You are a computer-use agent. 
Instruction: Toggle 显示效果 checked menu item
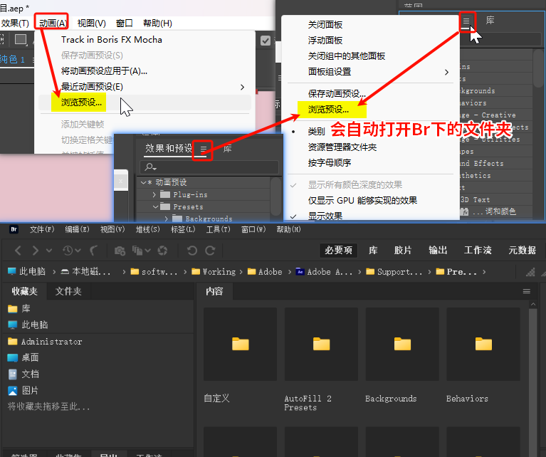[x=325, y=216]
